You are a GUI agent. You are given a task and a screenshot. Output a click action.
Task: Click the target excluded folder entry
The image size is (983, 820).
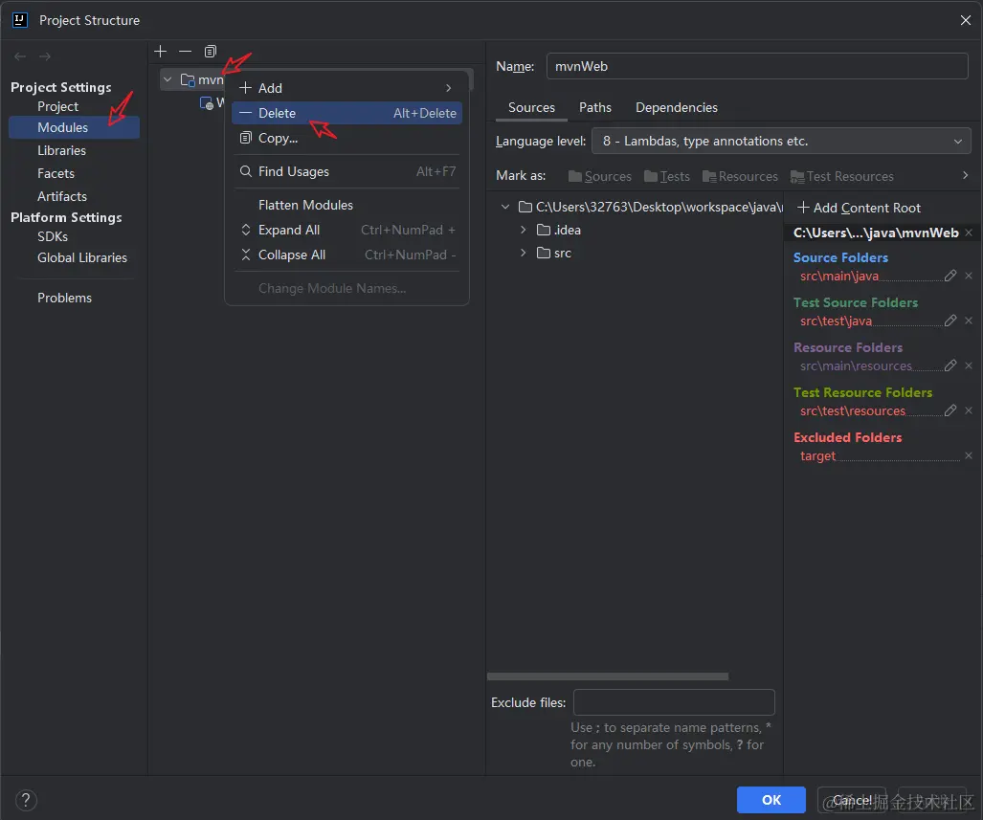click(817, 455)
